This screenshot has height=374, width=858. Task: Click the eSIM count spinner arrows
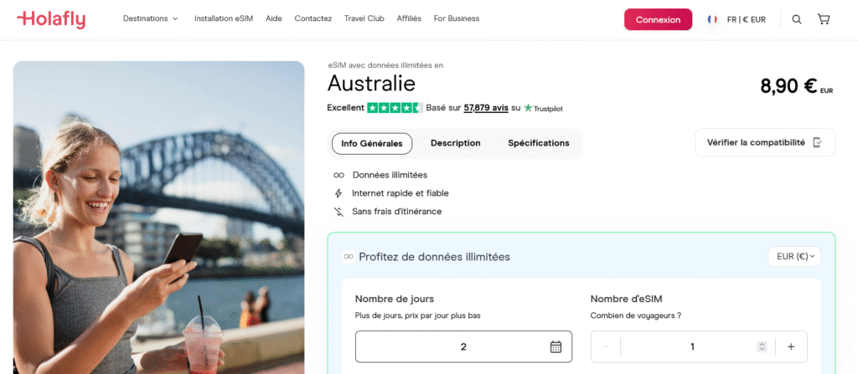coord(761,346)
